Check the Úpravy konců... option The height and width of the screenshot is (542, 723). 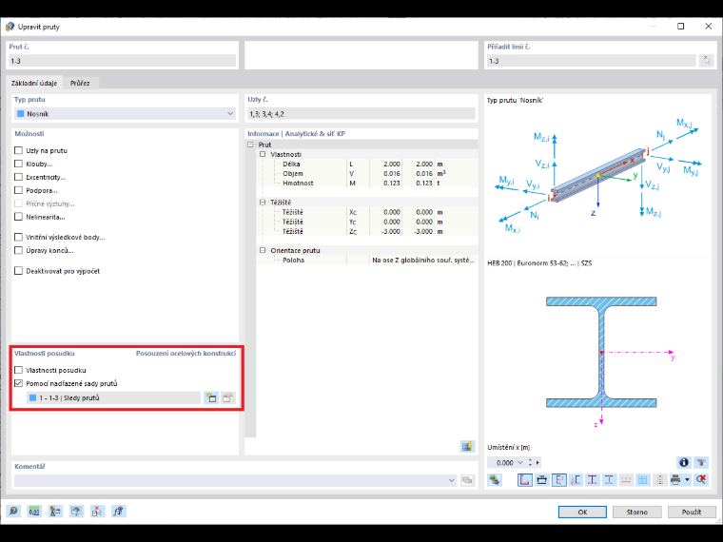coord(18,250)
